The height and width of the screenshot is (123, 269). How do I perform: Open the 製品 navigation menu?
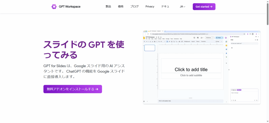pyautogui.click(x=108, y=7)
